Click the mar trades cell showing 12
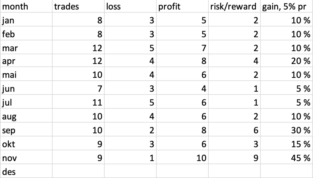Image resolution: width=313 pixels, height=178 pixels. coord(78,47)
